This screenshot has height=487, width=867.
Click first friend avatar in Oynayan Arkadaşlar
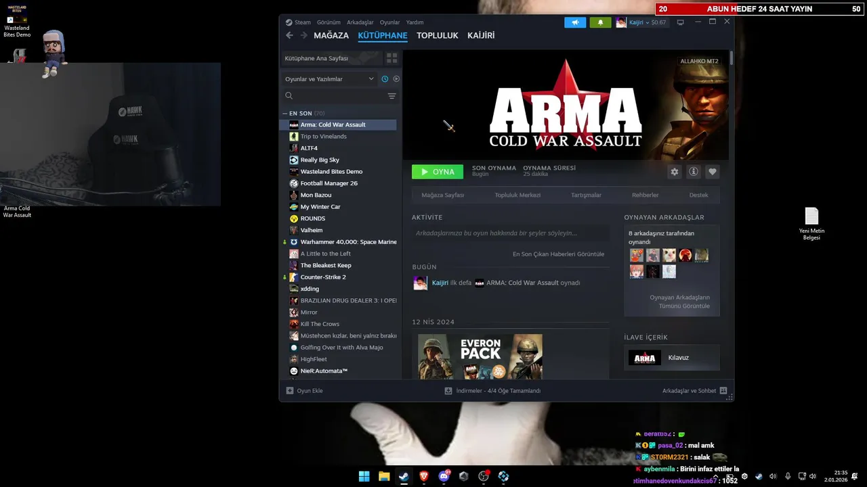tap(637, 255)
